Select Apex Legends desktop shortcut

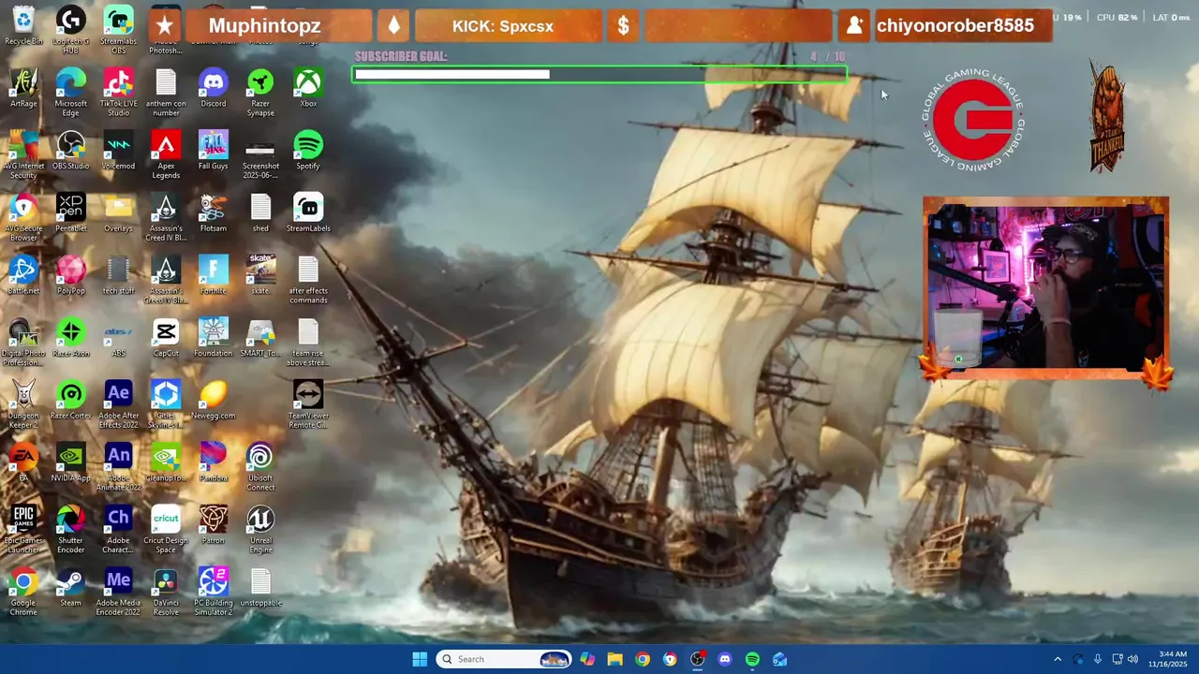tap(166, 154)
